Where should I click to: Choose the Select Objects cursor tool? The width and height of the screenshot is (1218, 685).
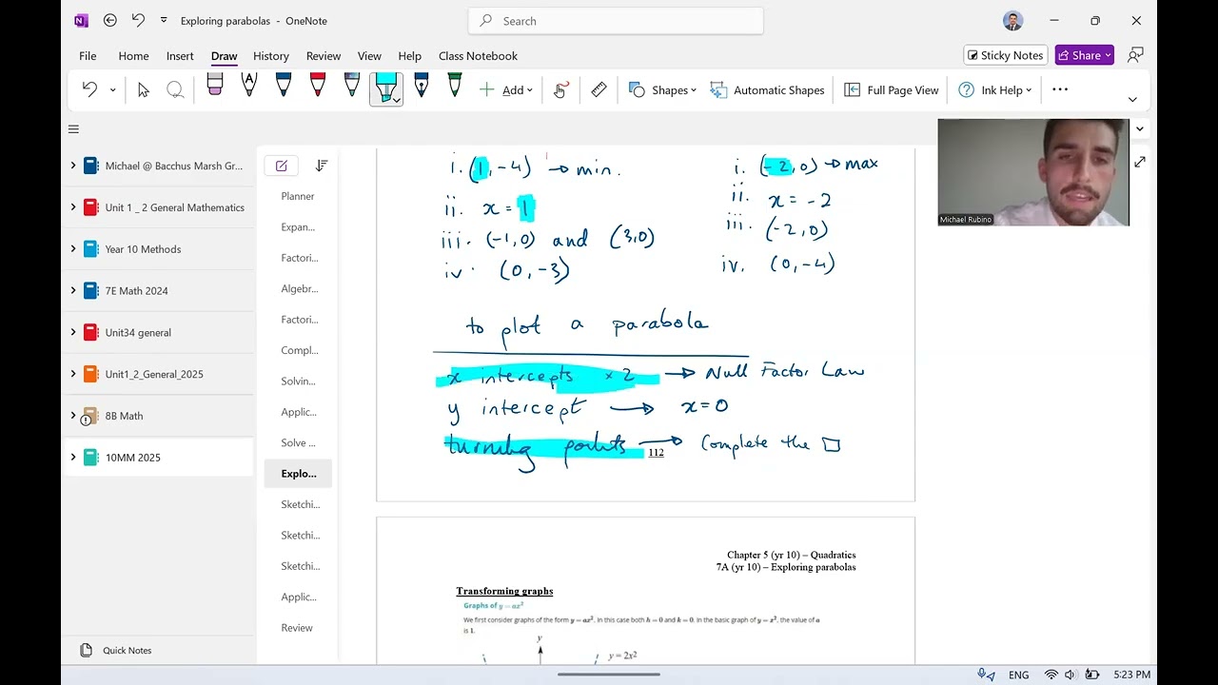click(144, 89)
